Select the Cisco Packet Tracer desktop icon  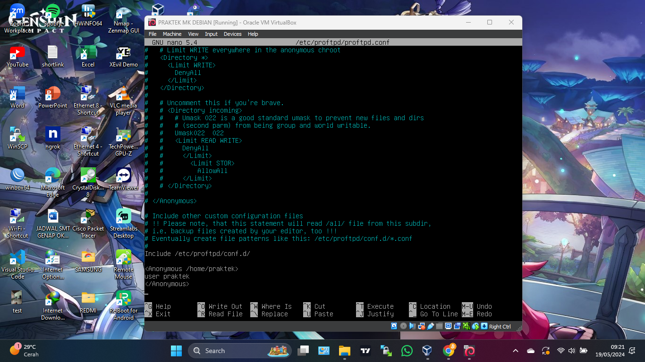click(88, 223)
